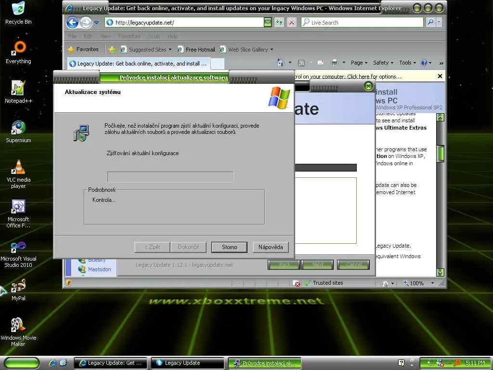Click the Add to Favorites Bar icon

[112, 50]
